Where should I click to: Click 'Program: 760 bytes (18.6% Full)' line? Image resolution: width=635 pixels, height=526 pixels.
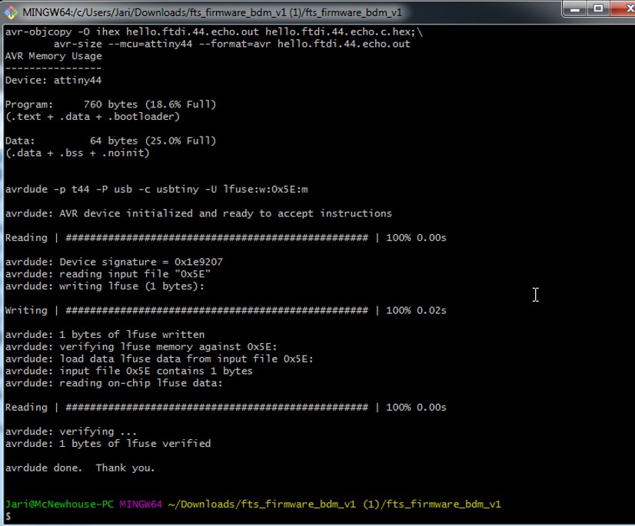[x=111, y=104]
